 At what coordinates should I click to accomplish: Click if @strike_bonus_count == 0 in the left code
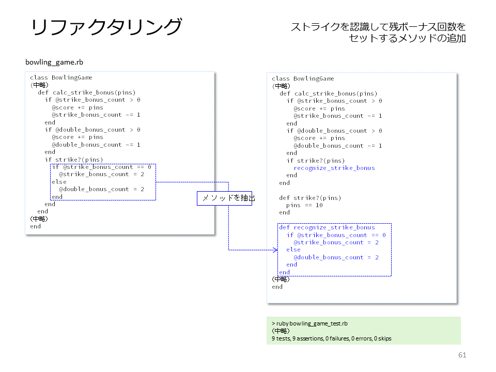(102, 167)
